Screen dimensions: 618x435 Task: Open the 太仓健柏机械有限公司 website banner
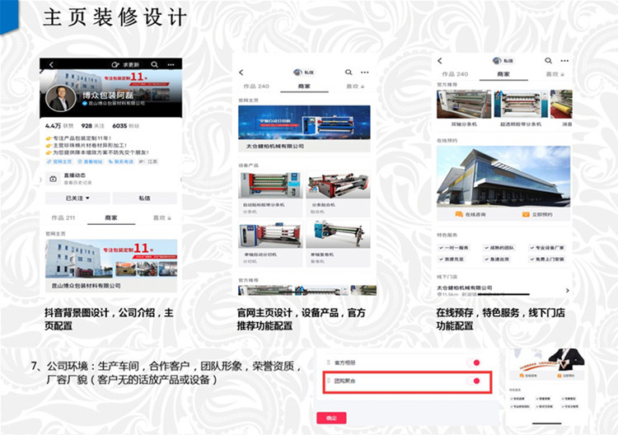click(304, 129)
